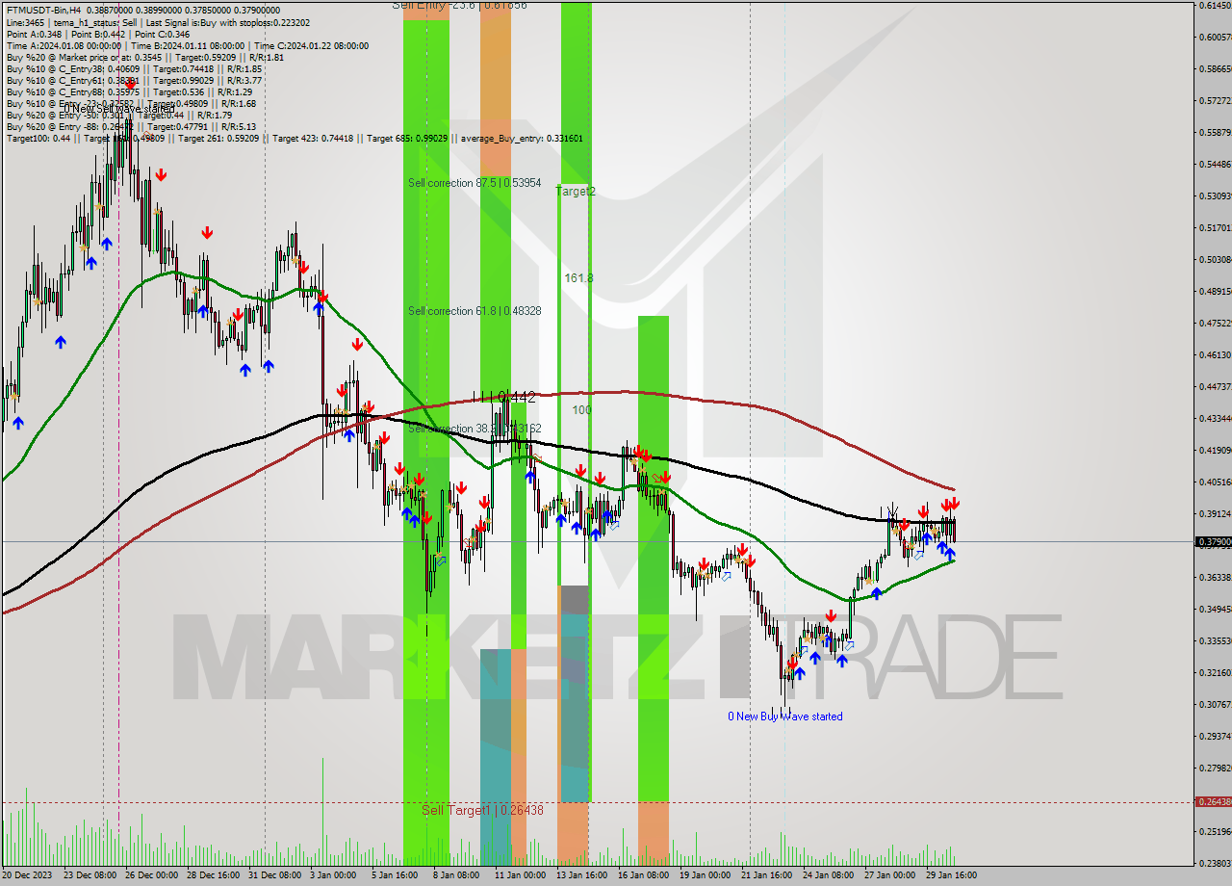Screen dimensions: 1232x886
Task: Click the 0.50308 price axis label
Action: (x=1215, y=260)
